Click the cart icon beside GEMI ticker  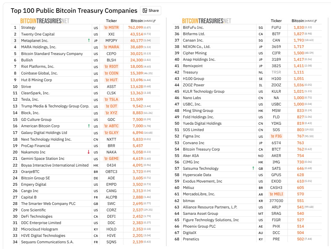point(106,159)
